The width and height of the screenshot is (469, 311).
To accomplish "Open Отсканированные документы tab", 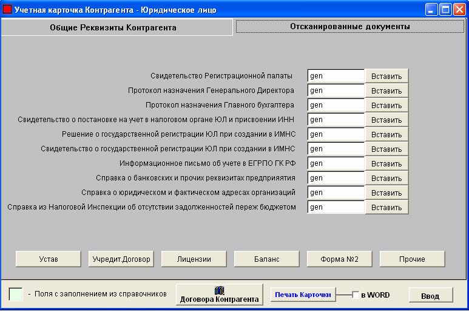I will (350, 26).
